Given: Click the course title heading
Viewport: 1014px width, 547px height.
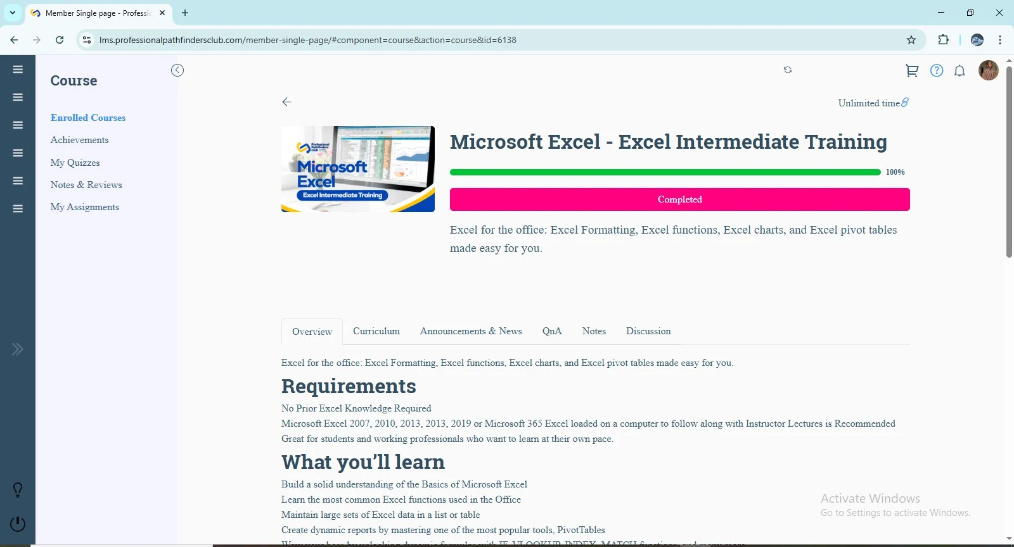Looking at the screenshot, I should 669,142.
